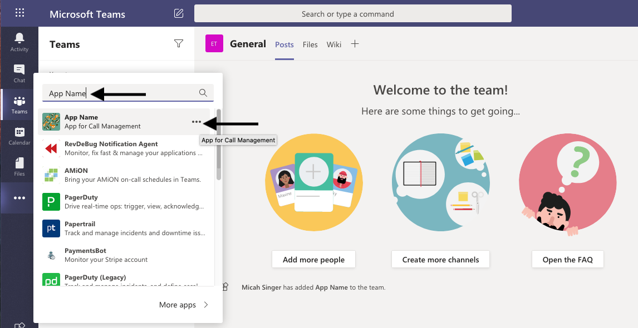Switch to the Wiki tab
Viewport: 638px width, 328px height.
(x=333, y=44)
